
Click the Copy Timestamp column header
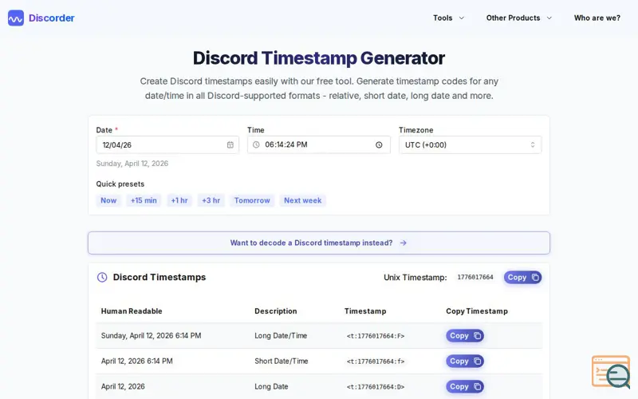click(477, 311)
